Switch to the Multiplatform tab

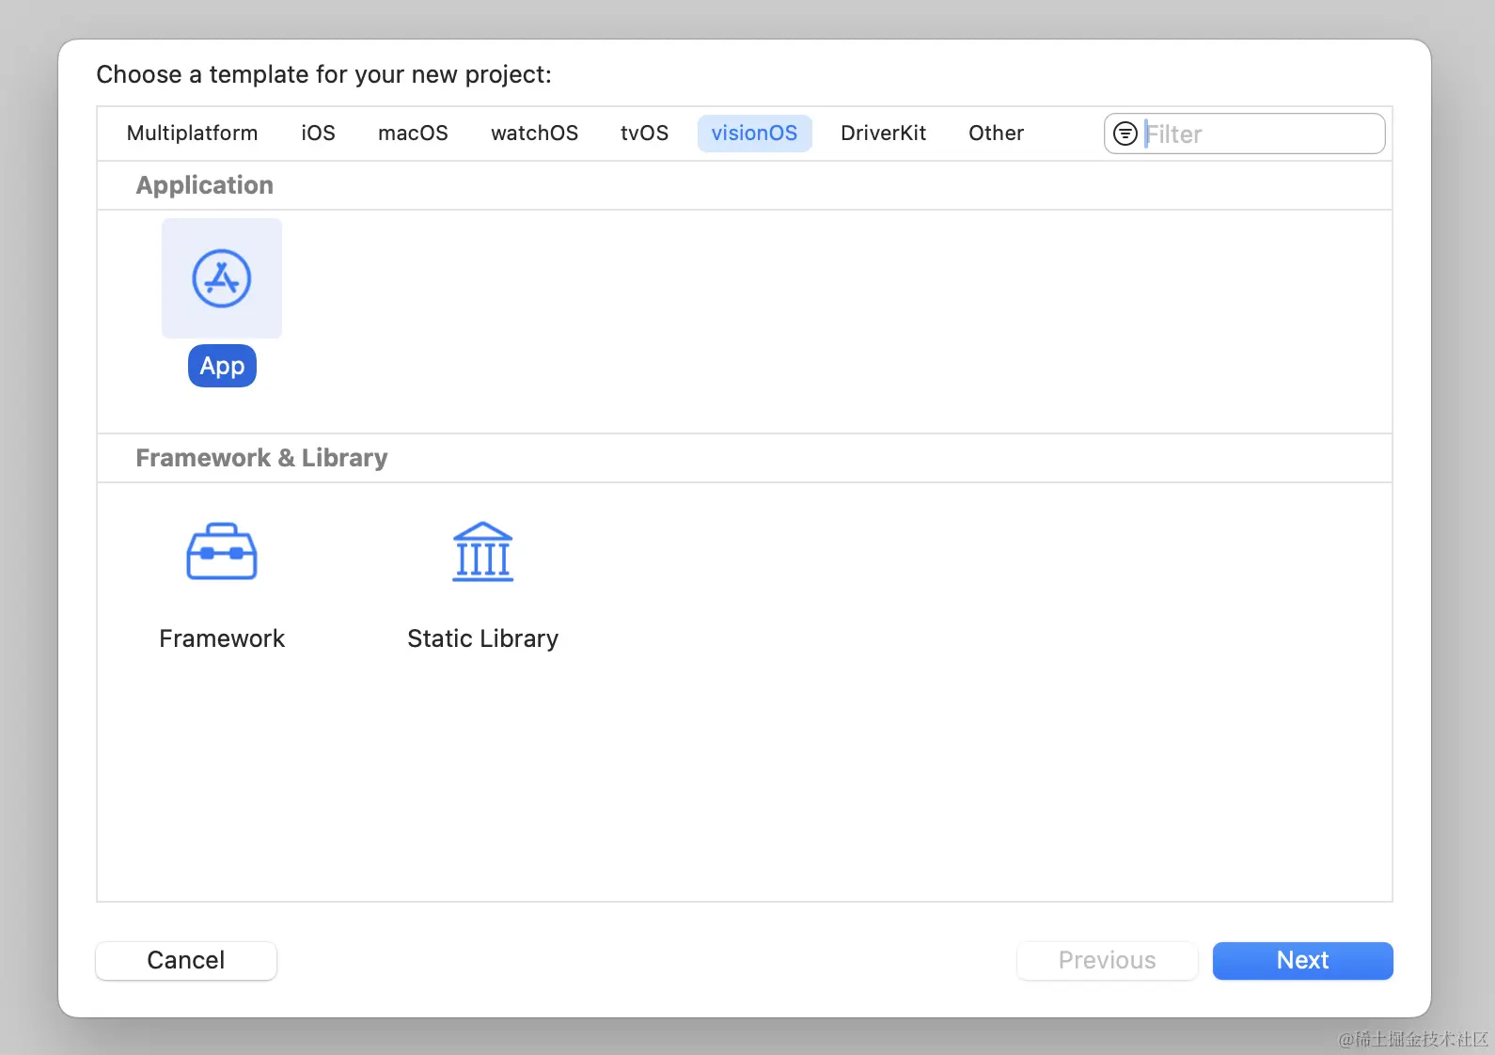click(193, 134)
